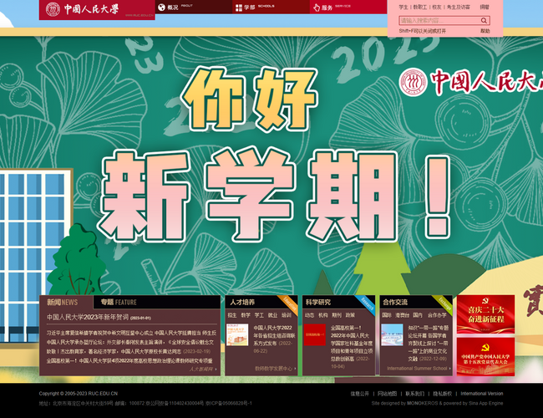The image size is (543, 418).
Task: Select 机构 under 科学研究
Action: click(323, 315)
